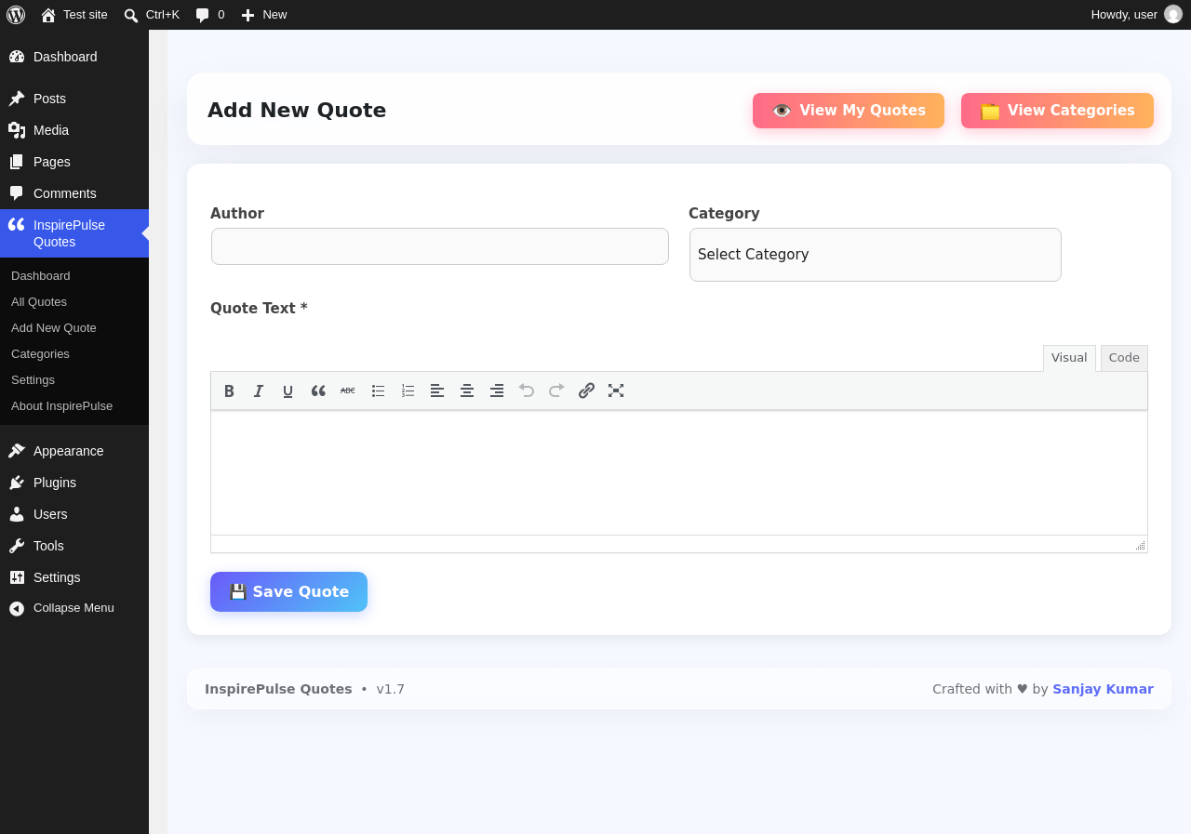Toggle fullscreen editor mode
Screen dimensions: 1191x834
click(616, 391)
